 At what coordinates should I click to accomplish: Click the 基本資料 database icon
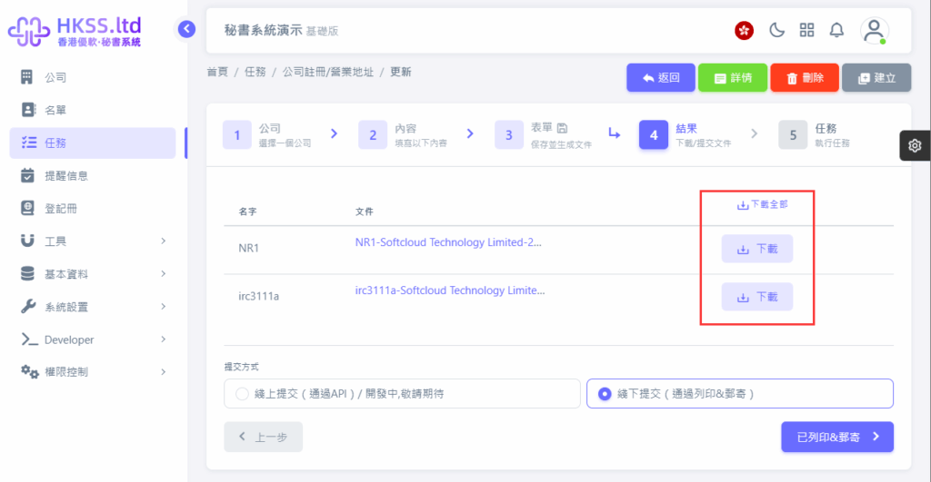(x=27, y=274)
